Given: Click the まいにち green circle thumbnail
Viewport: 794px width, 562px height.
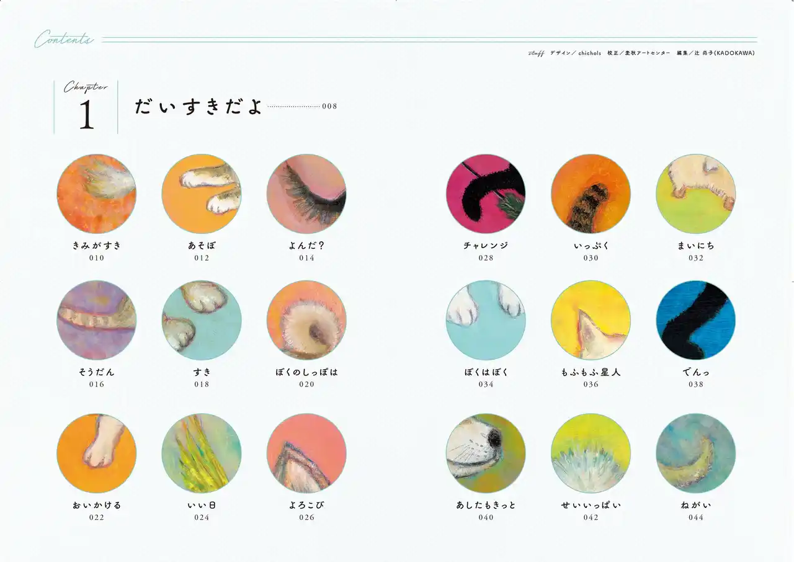Looking at the screenshot, I should point(696,194).
